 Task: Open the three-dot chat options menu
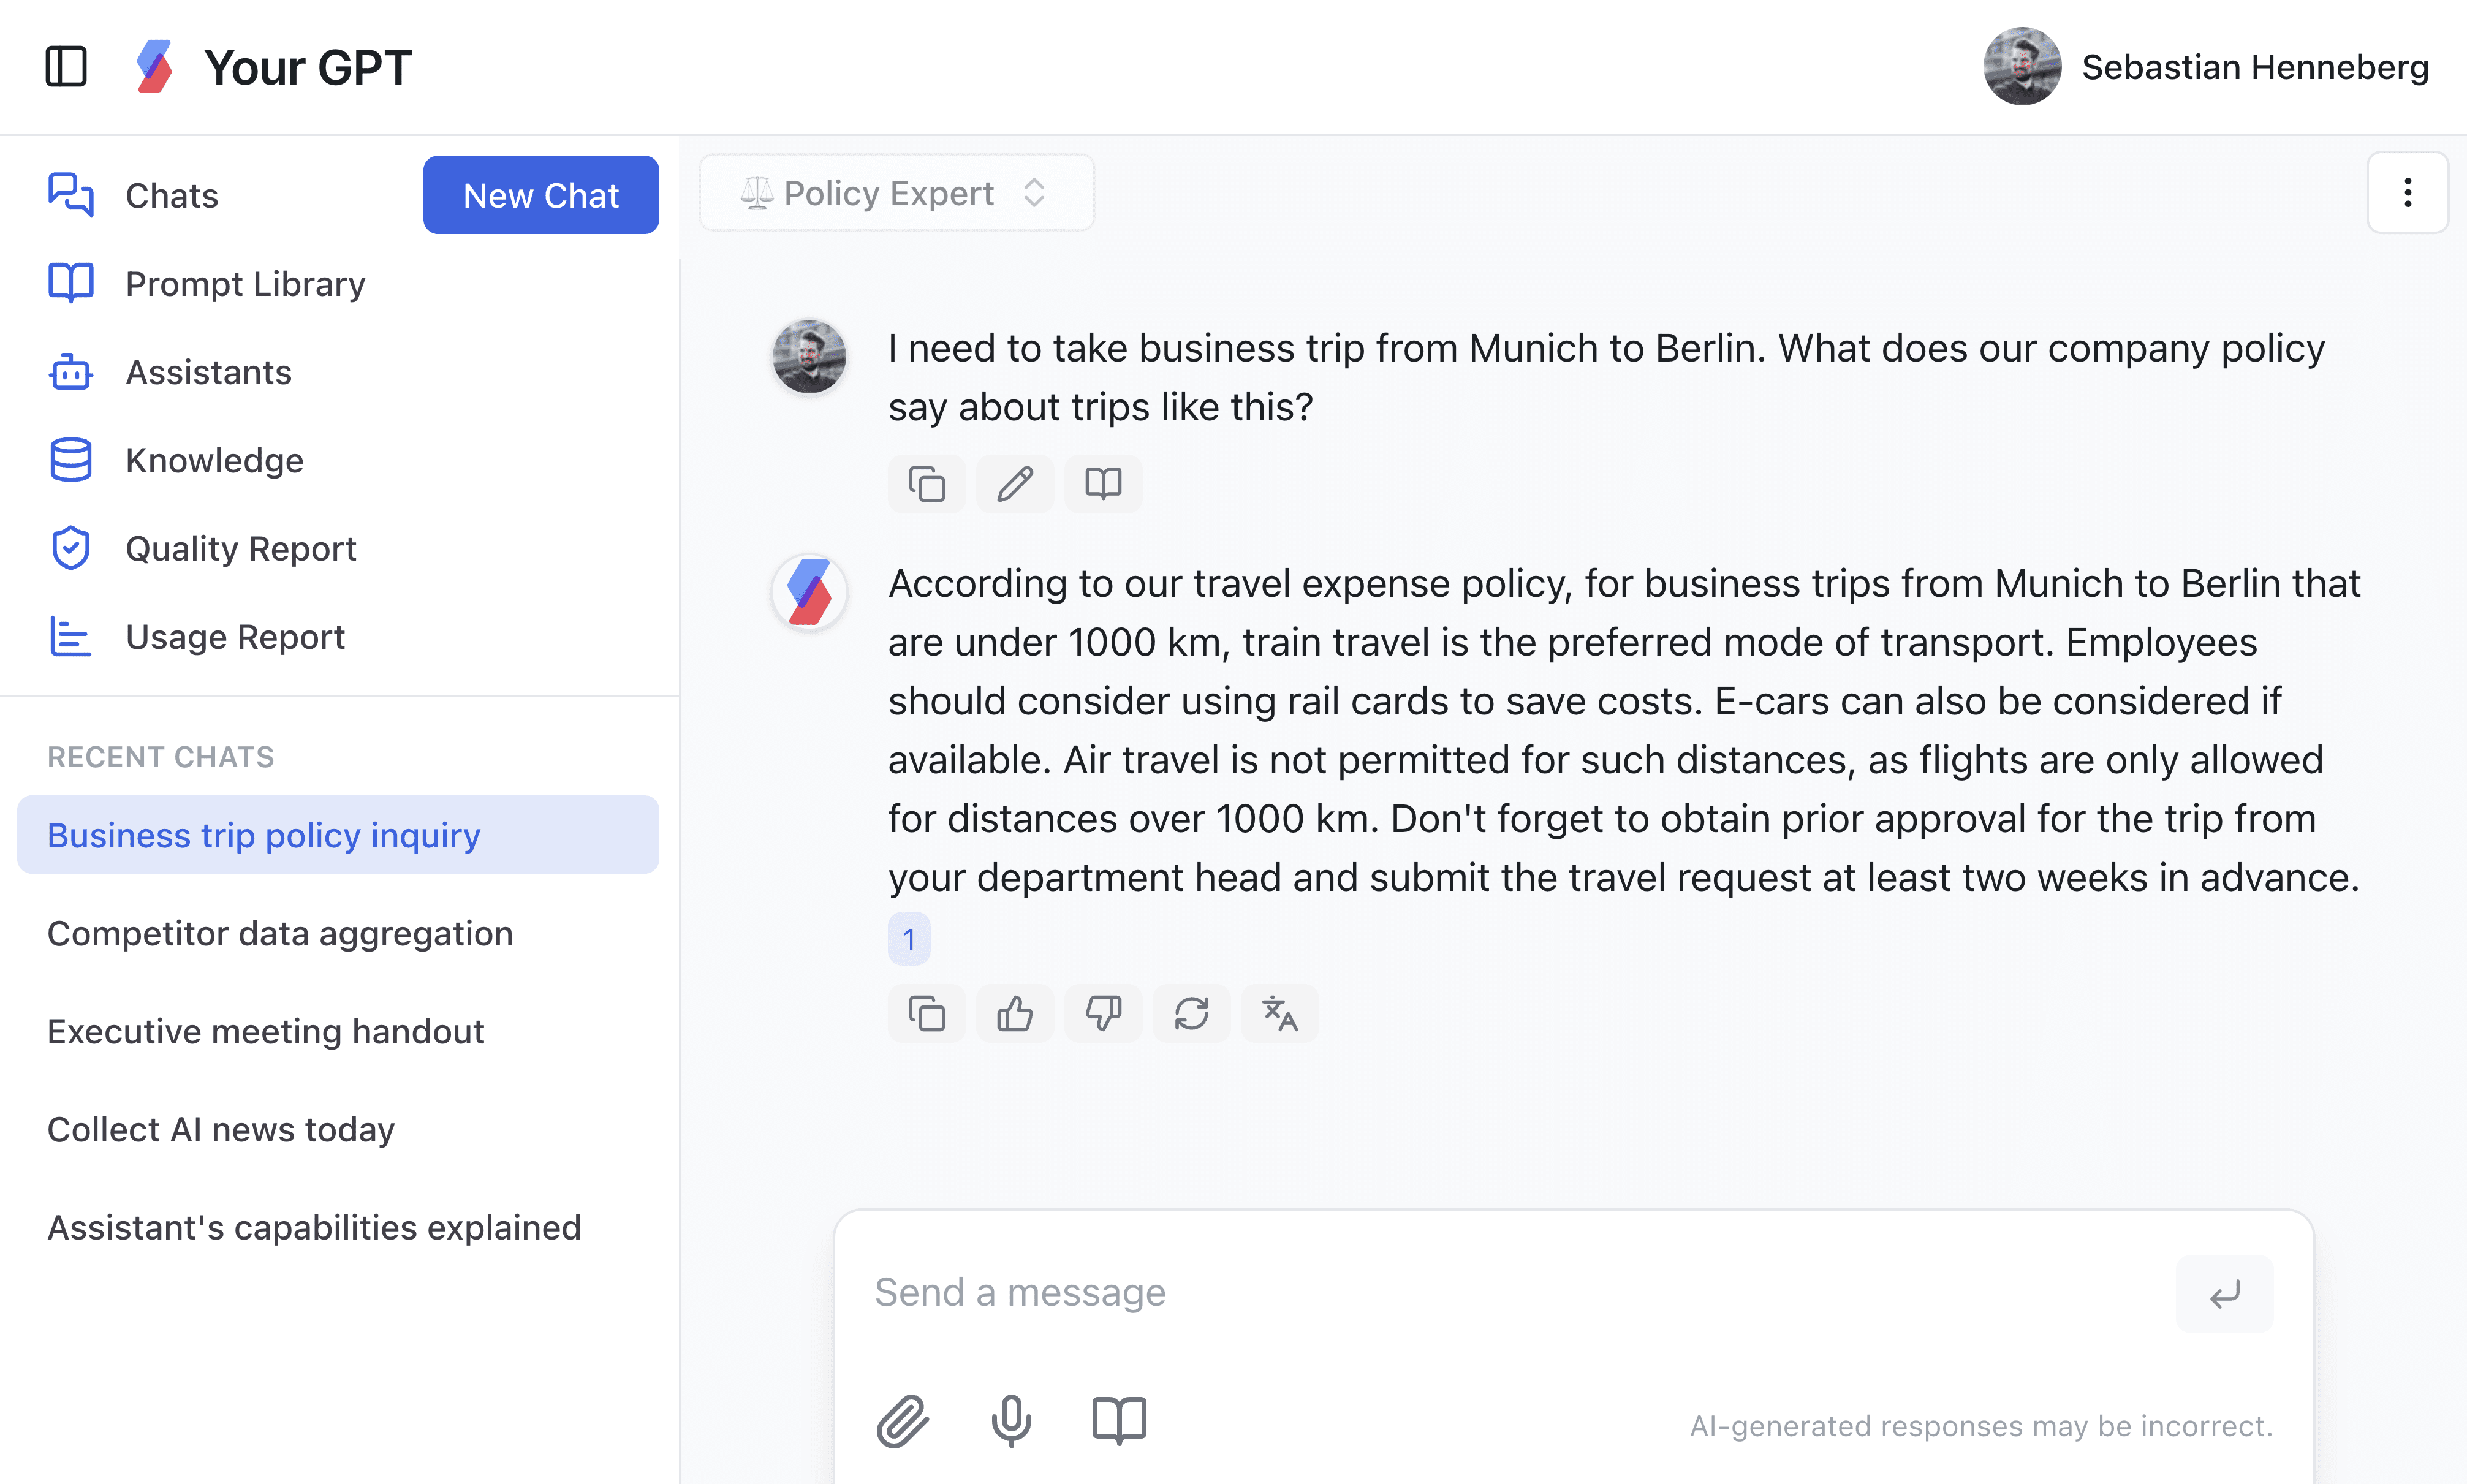click(2407, 193)
